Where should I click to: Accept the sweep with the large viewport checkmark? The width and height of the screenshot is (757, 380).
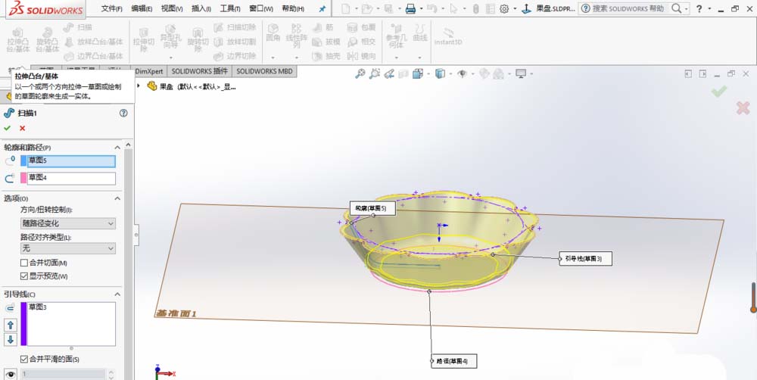[719, 91]
